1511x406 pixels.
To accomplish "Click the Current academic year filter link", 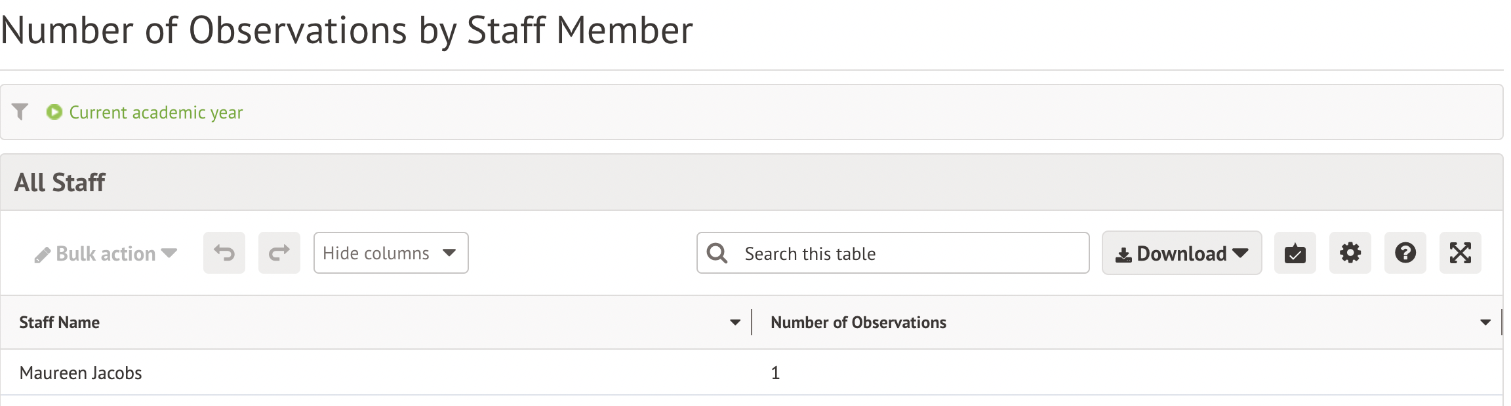I will [156, 113].
